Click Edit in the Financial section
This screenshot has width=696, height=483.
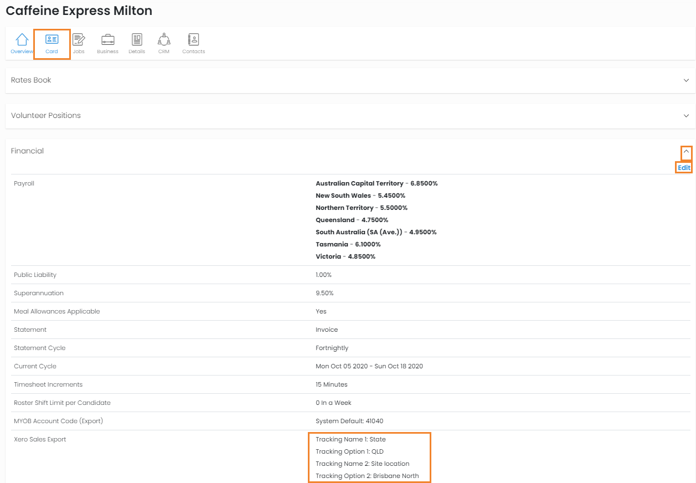[684, 168]
